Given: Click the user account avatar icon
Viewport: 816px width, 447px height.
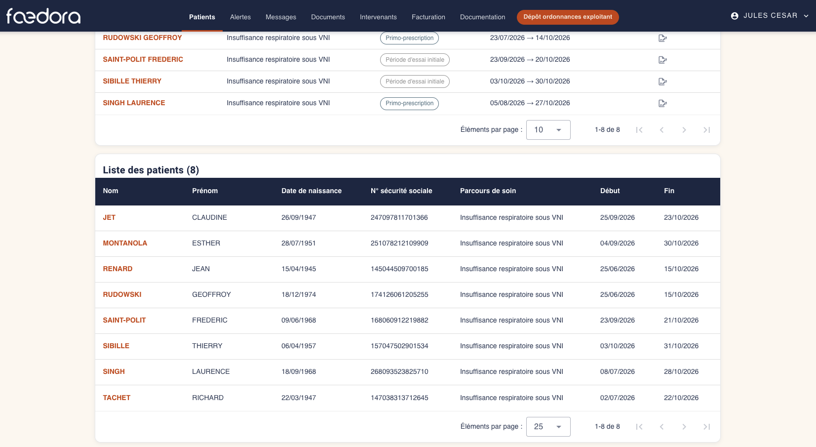Looking at the screenshot, I should pos(735,16).
